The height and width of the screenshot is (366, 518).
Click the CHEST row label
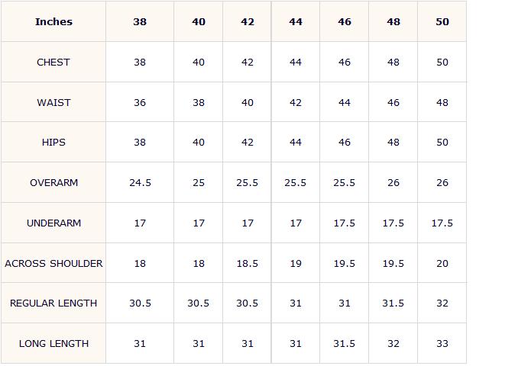coord(53,62)
